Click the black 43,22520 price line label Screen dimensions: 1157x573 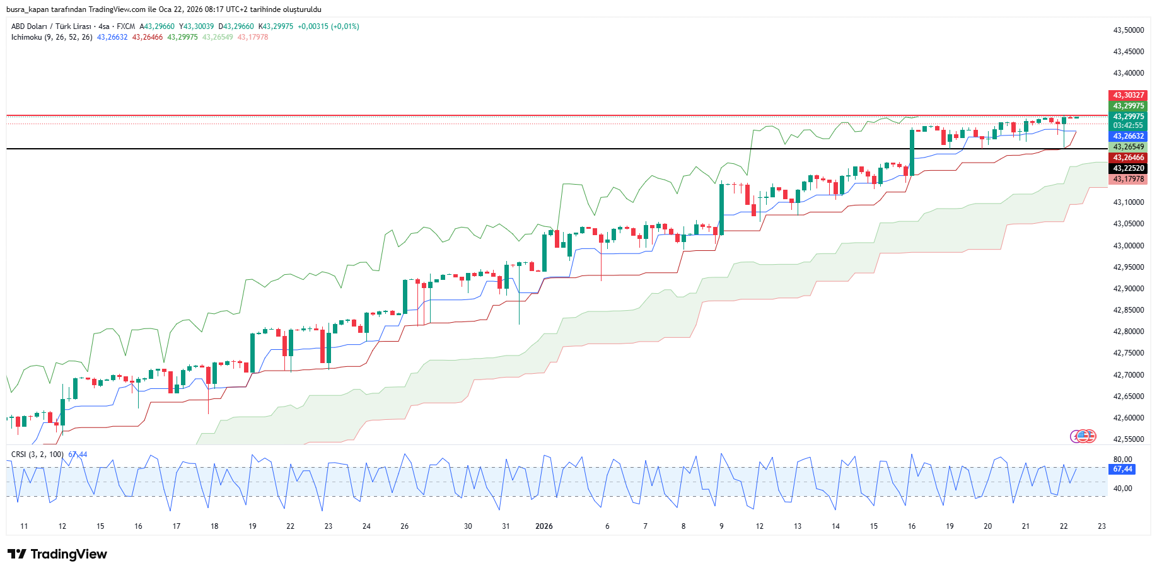[1128, 168]
